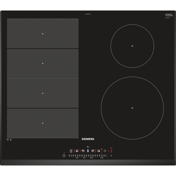Tap the boost 'b' button
Viewport: 176px width, 176px height.
pos(111,156)
